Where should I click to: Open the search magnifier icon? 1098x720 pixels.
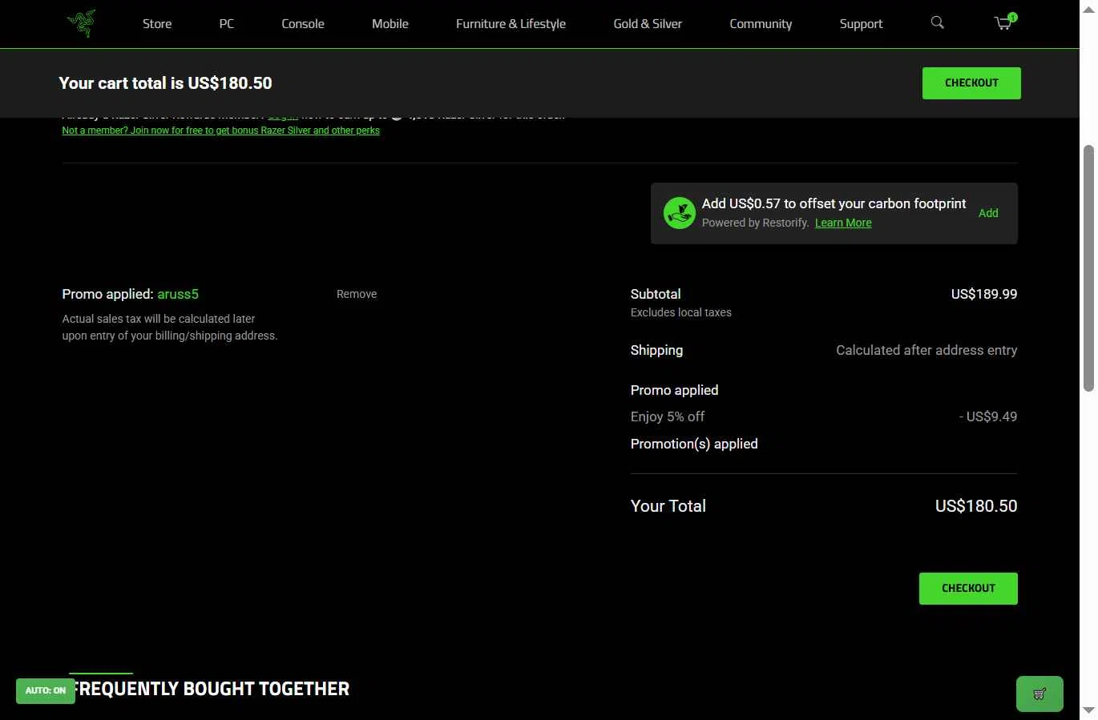pos(937,22)
